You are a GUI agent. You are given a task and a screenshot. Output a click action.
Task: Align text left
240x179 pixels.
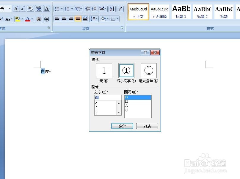point(57,19)
